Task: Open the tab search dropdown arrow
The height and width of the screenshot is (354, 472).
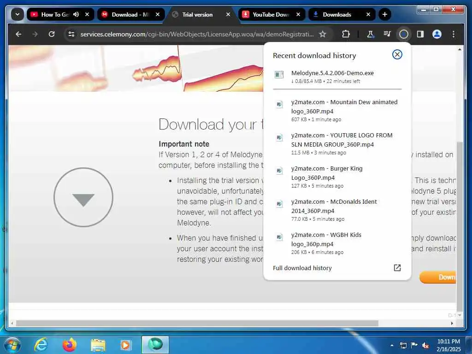Action: [x=18, y=14]
